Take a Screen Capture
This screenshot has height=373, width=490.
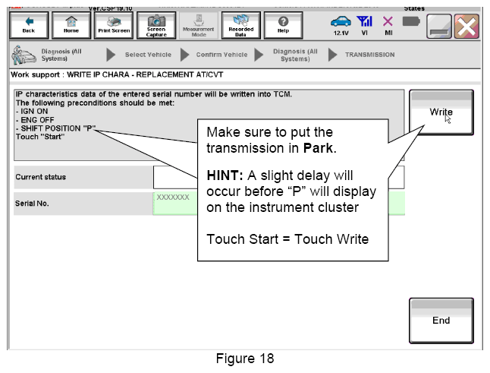pos(156,25)
